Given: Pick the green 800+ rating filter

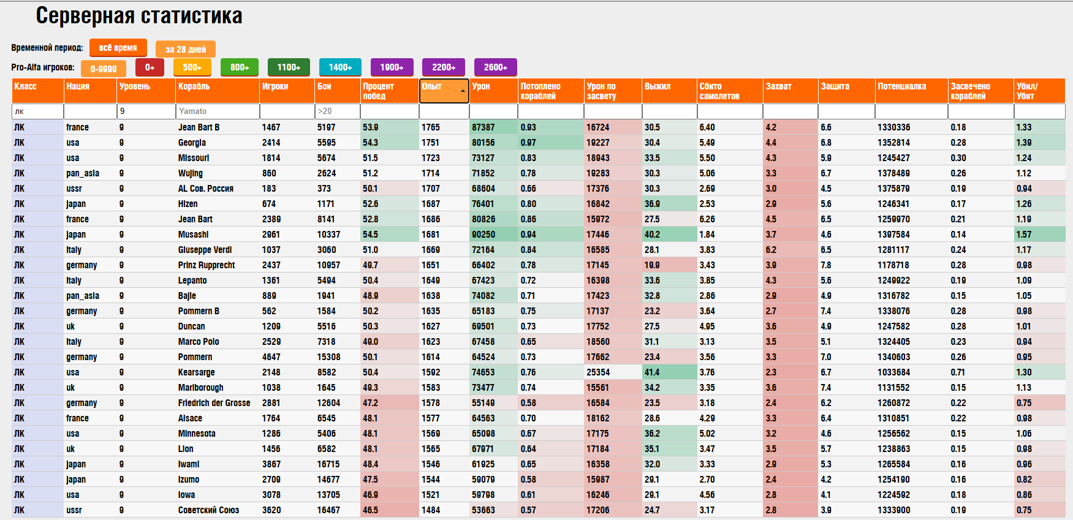Looking at the screenshot, I should pos(240,67).
